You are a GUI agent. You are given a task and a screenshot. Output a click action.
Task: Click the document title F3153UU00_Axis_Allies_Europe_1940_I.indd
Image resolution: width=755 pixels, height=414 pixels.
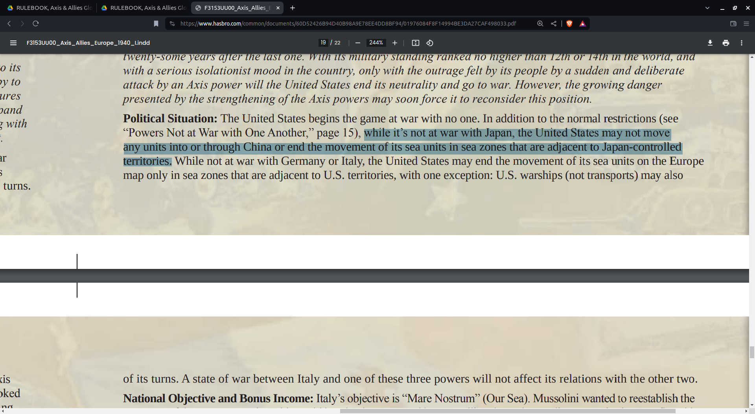coord(88,43)
